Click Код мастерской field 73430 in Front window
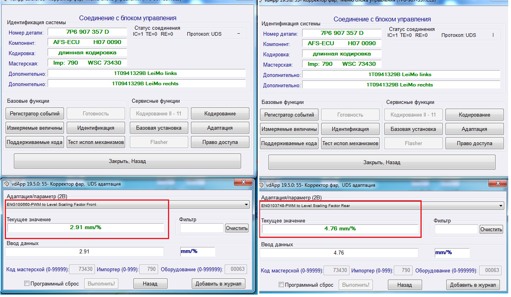The image size is (511, 297). point(82,269)
